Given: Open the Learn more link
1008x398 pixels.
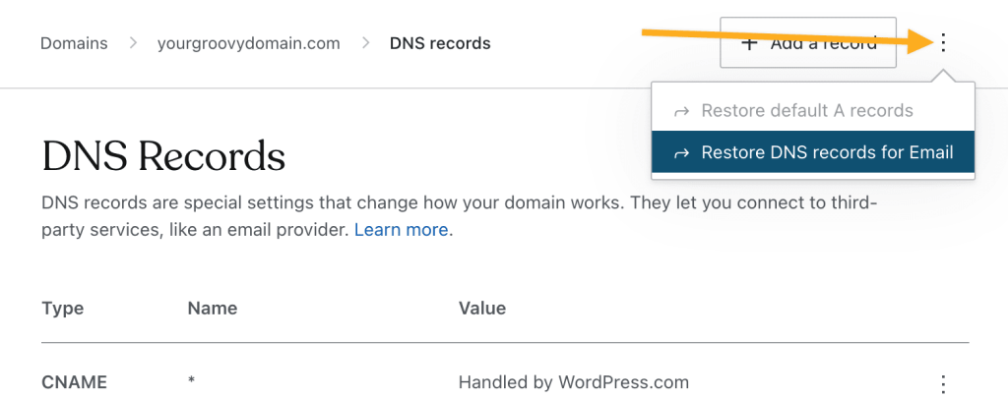Looking at the screenshot, I should pyautogui.click(x=402, y=230).
